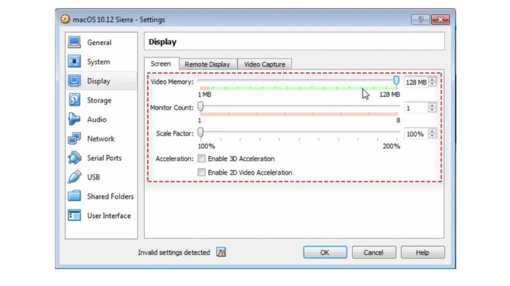Click the Monitor Count value field
510x286 pixels.
click(x=416, y=108)
